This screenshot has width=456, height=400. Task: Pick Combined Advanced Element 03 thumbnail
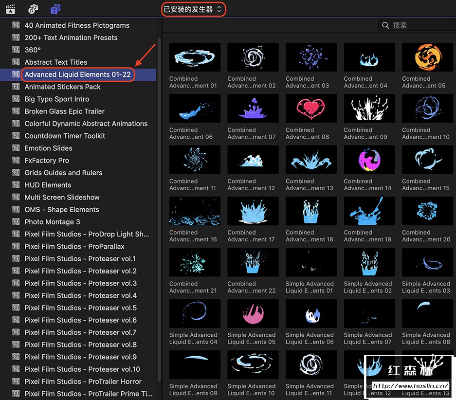point(311,57)
